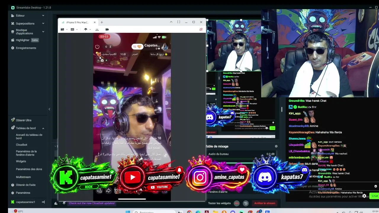Add a new tab in the mirroring window
This screenshot has width=379, height=213.
coord(102,22)
